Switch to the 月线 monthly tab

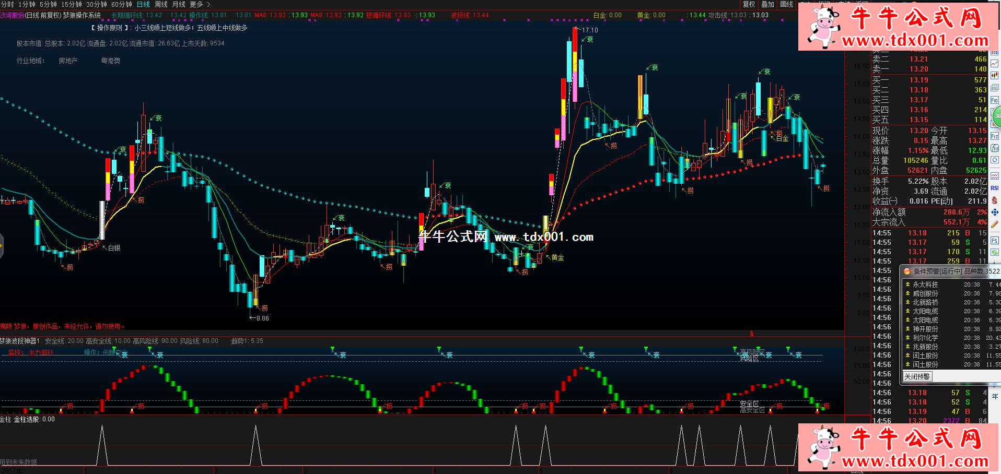pyautogui.click(x=179, y=4)
